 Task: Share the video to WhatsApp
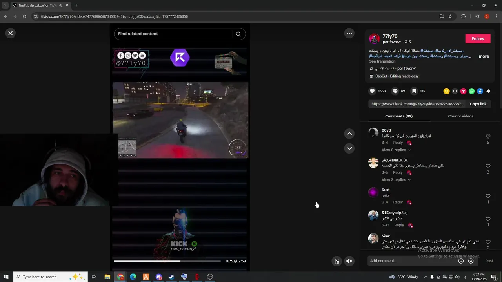pyautogui.click(x=471, y=91)
